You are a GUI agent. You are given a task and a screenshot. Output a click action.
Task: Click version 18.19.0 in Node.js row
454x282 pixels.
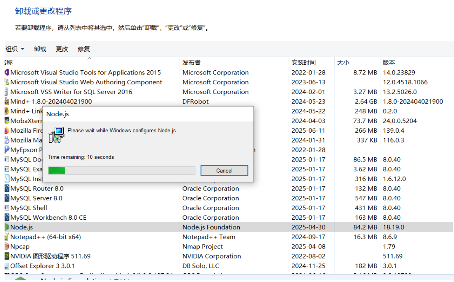393,227
